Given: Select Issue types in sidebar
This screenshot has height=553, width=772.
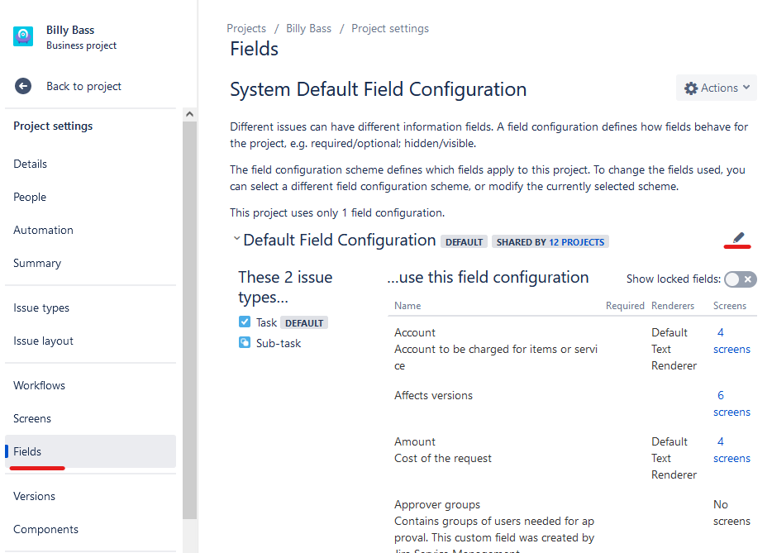Looking at the screenshot, I should 41,307.
